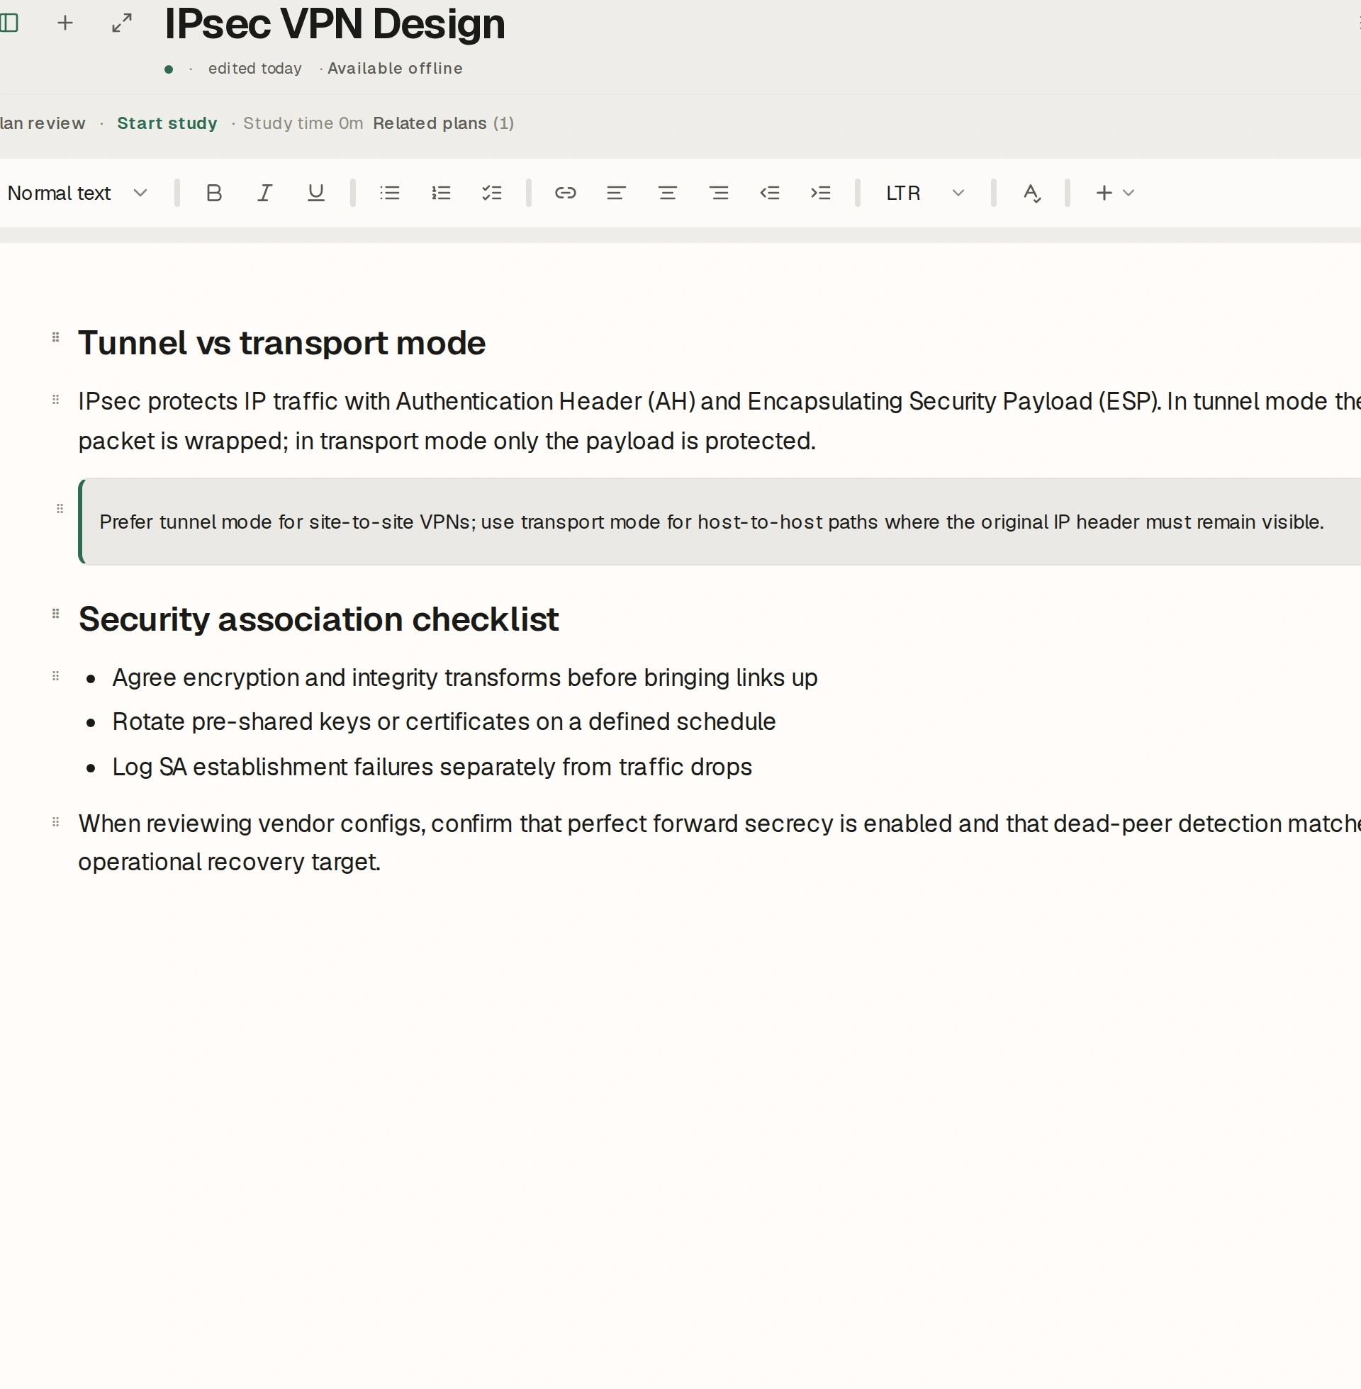Screen dimensions: 1361x1389
Task: Click the IPsec VPN Design title
Action: click(335, 23)
